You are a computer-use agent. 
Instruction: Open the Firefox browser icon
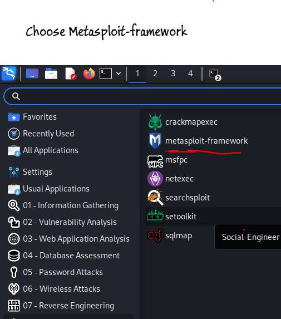point(89,73)
